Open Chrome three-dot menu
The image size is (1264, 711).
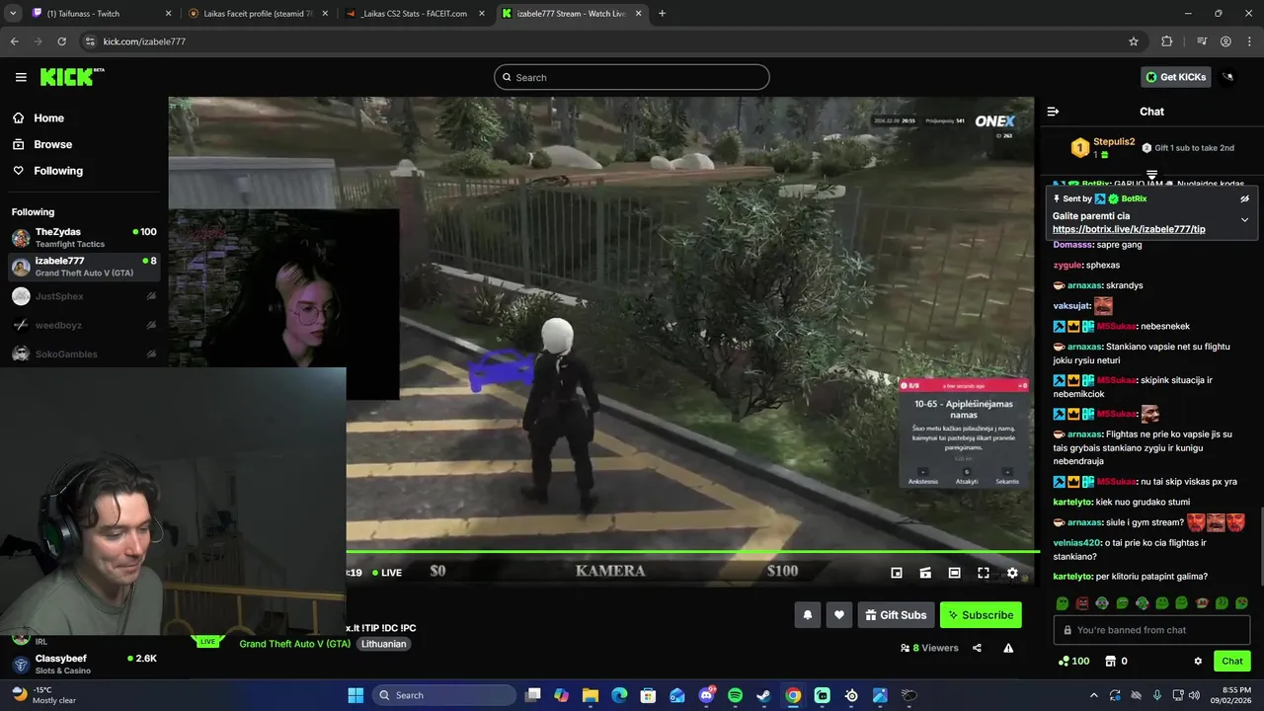click(x=1249, y=41)
